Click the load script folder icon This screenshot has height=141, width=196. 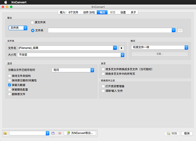tap(5, 133)
